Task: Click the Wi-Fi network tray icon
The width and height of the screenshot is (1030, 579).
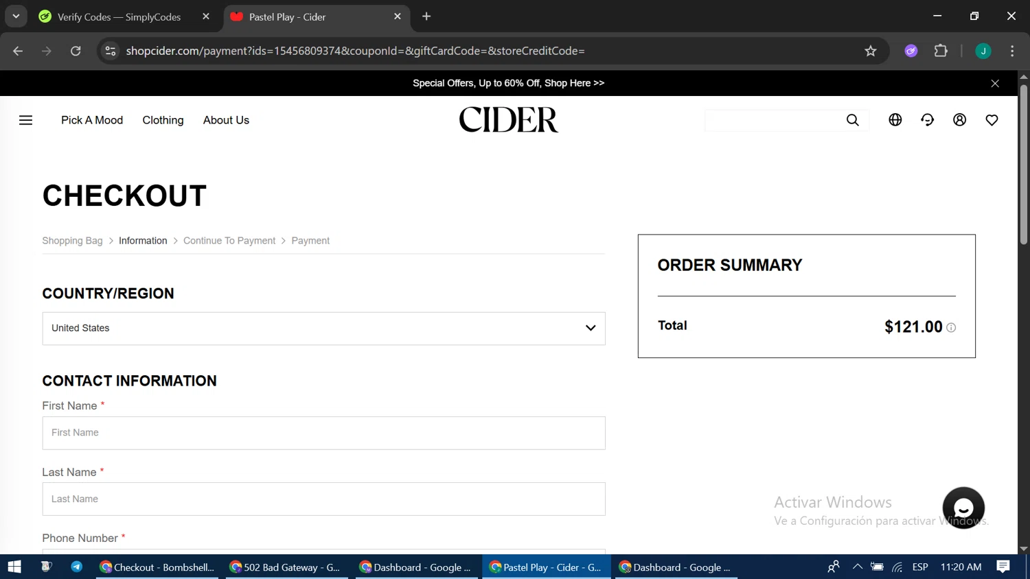Action: coord(897,567)
